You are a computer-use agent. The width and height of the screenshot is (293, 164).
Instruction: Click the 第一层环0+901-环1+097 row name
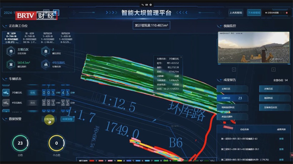239,139
